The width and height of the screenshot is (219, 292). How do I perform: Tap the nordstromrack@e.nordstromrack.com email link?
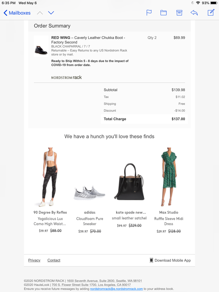116,289
